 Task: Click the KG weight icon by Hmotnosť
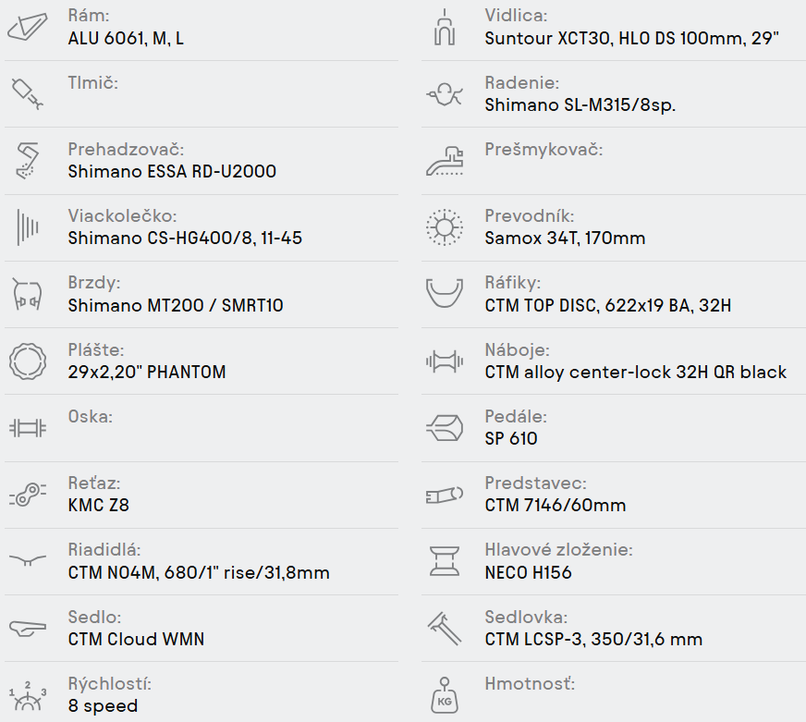click(x=445, y=695)
